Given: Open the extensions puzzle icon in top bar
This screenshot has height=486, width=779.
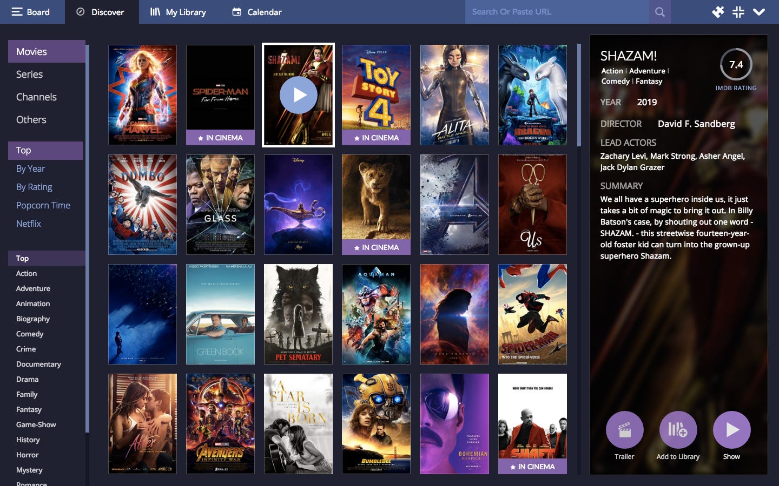Looking at the screenshot, I should pos(718,11).
